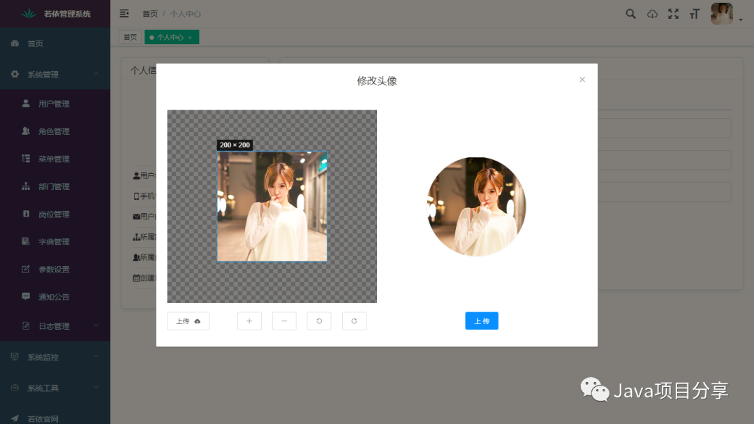The height and width of the screenshot is (424, 754).
Task: Open 用户管理 in sidebar
Action: pyautogui.click(x=54, y=103)
